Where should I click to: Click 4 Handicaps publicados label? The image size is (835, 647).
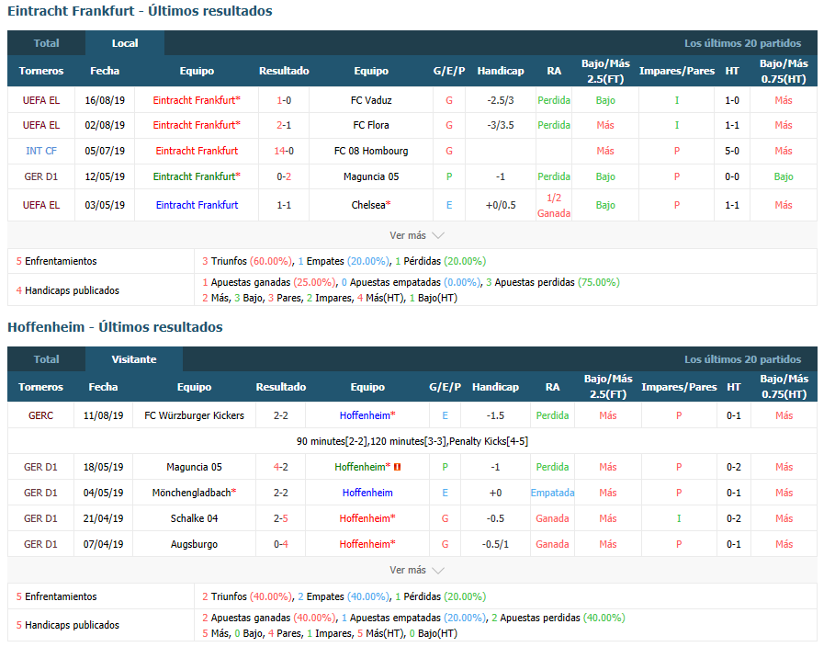68,290
